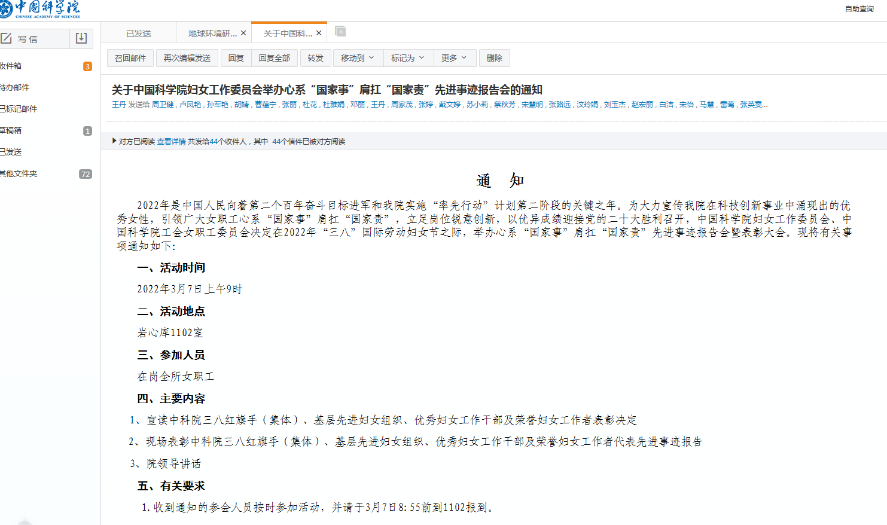Expand the 对方已阅读 read-status triangle
The width and height of the screenshot is (887, 525).
click(x=114, y=141)
